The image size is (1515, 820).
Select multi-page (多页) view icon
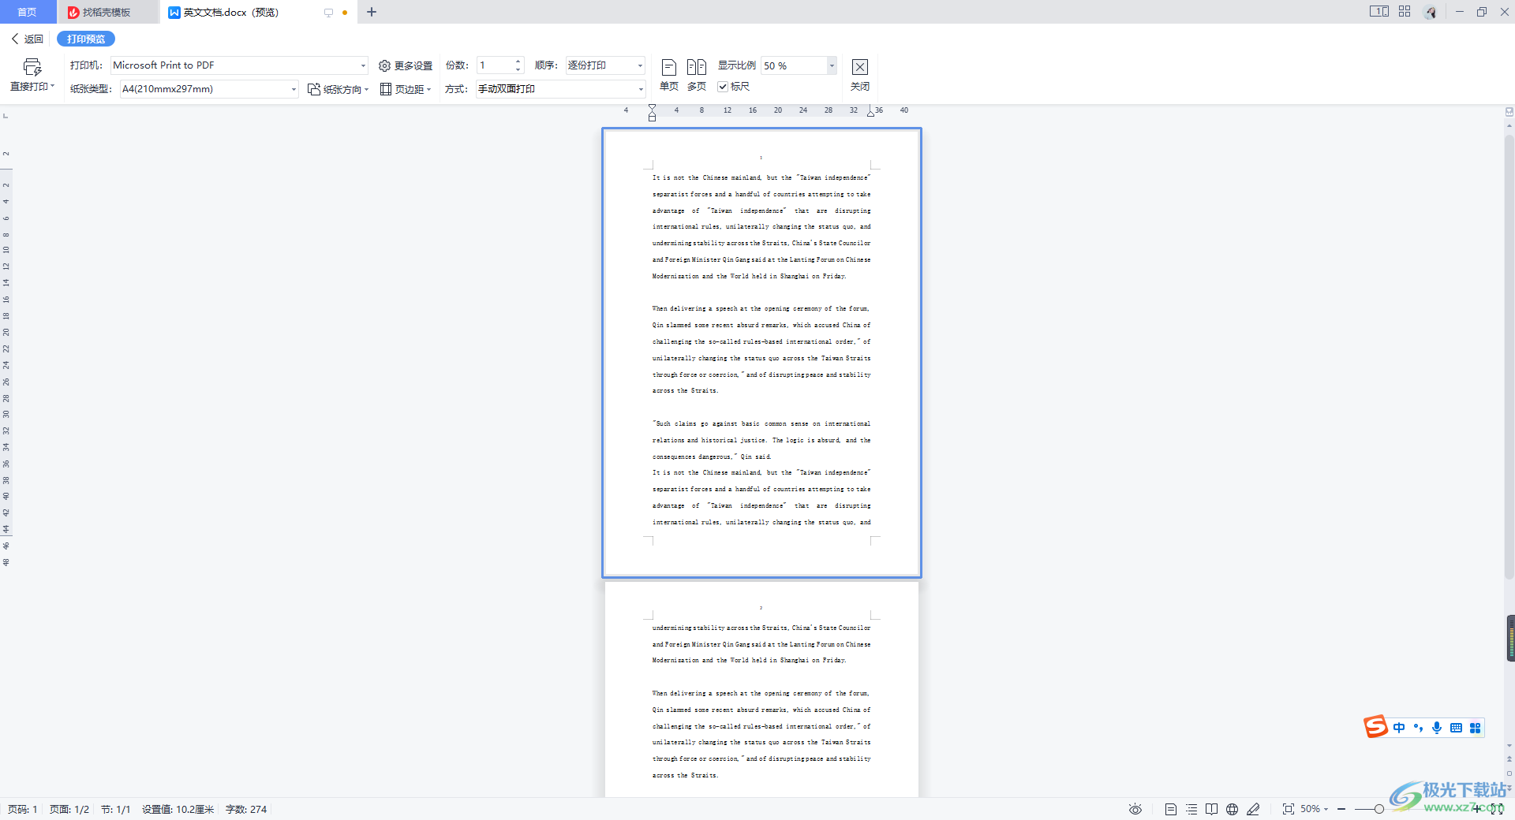point(696,67)
